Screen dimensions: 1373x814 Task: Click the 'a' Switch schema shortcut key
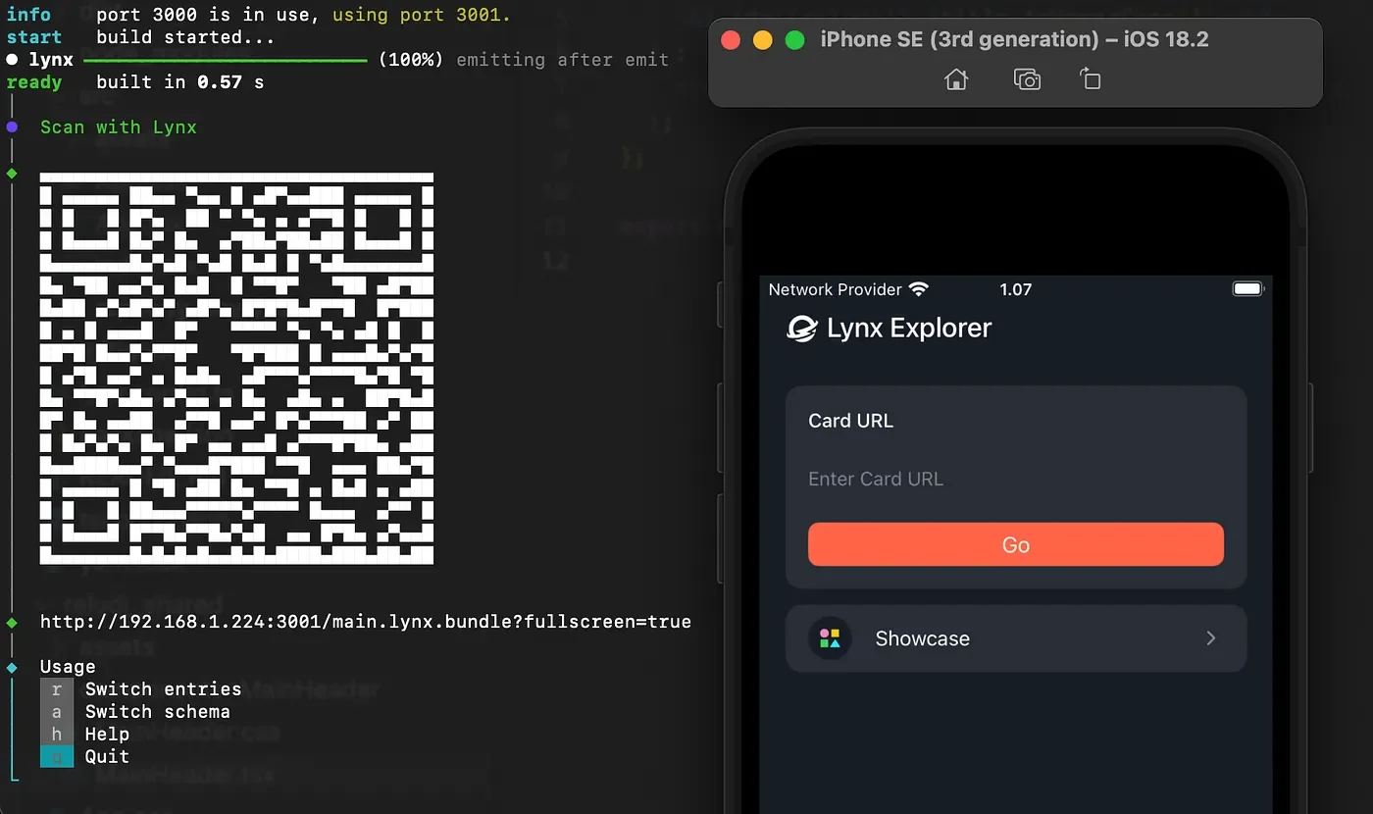coord(57,712)
